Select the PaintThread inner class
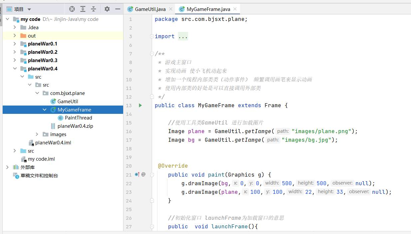 click(79, 118)
